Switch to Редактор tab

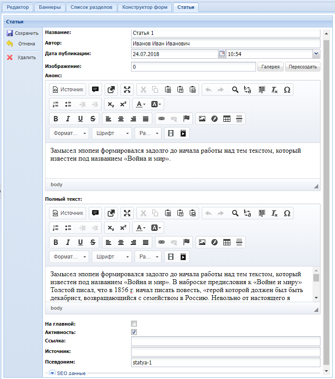point(18,7)
